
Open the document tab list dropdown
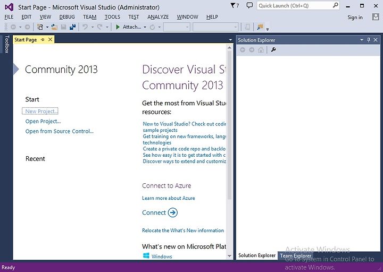(230, 40)
